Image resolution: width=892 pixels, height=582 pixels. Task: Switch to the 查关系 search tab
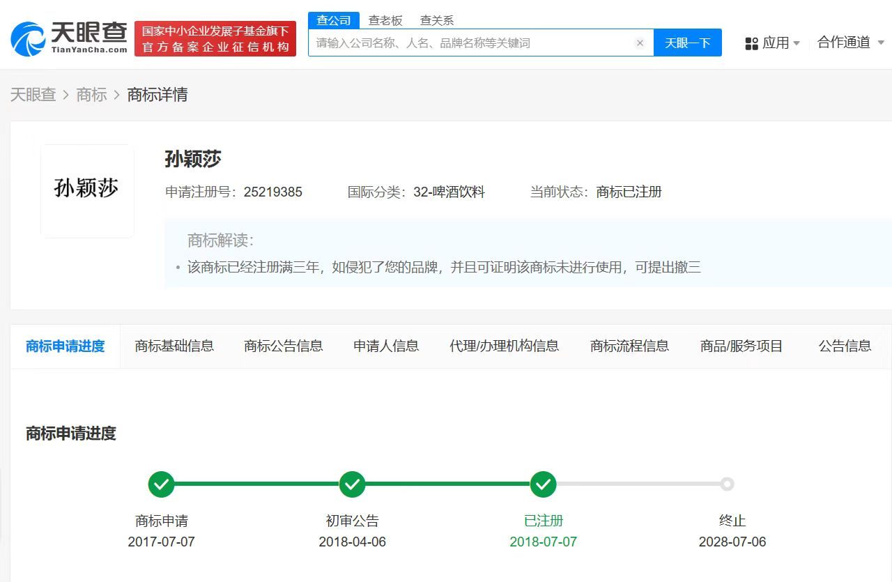438,20
